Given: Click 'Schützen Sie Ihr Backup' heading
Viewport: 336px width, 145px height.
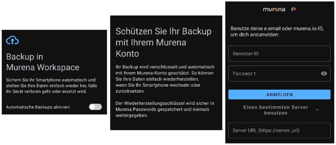Looking at the screenshot, I should coord(163,31).
